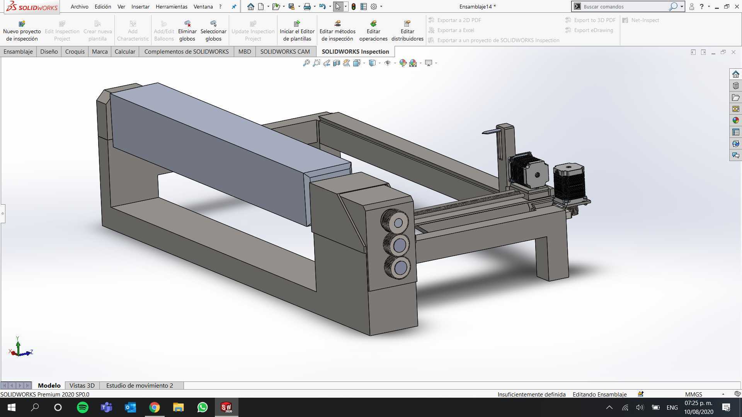
Task: Click the Zoom to Fit magnifier icon
Action: click(x=306, y=63)
